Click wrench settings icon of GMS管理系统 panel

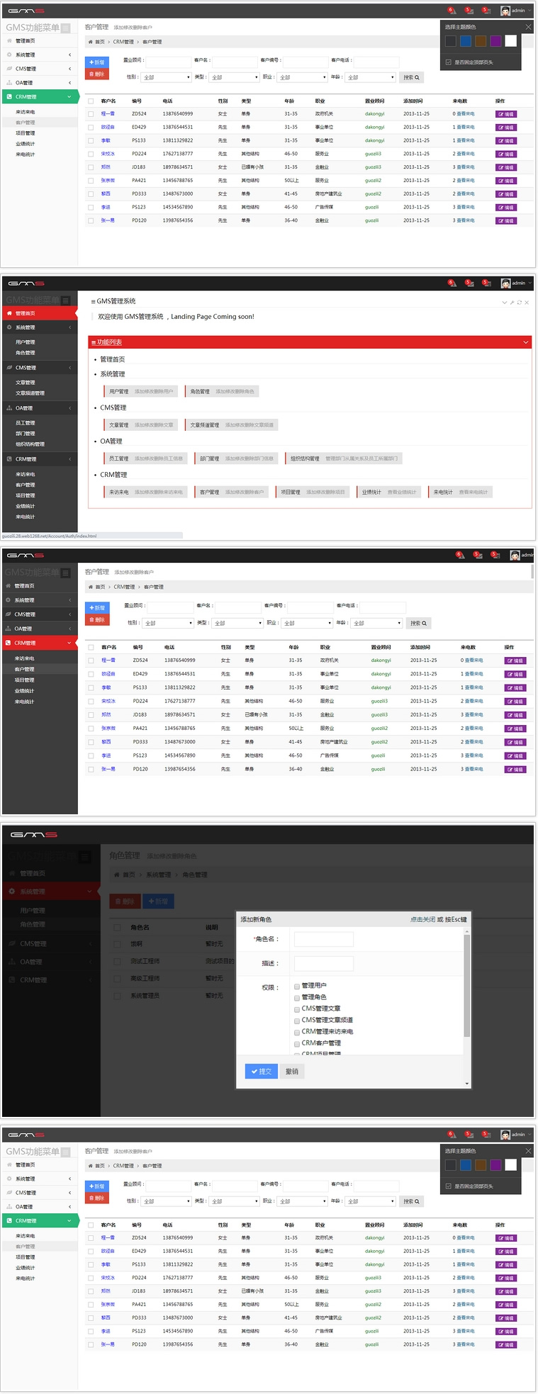click(x=512, y=303)
